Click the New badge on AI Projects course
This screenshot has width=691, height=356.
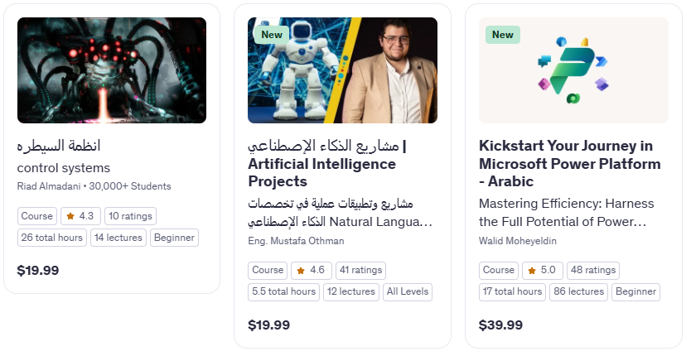(272, 35)
